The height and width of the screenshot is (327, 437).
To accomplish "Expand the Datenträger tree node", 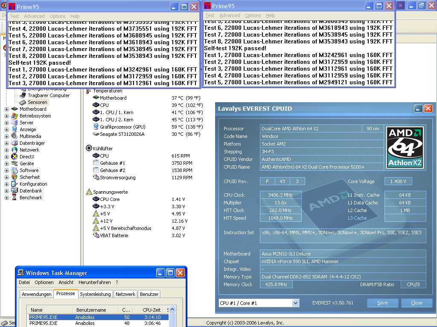I will (6, 143).
